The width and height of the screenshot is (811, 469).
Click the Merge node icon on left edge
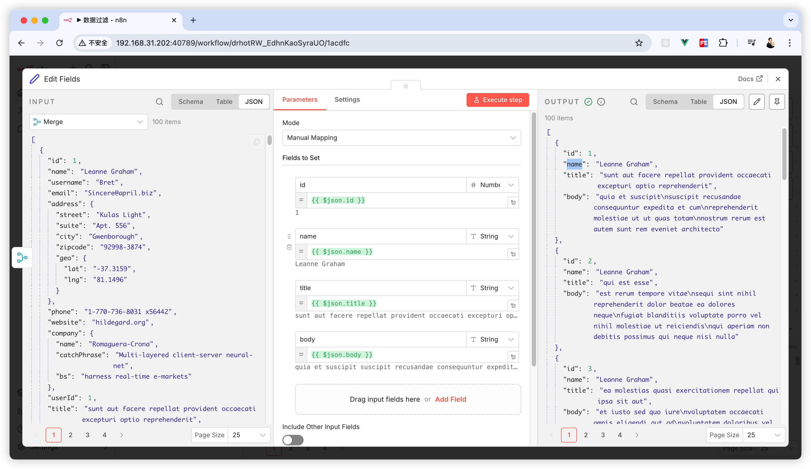coord(22,257)
